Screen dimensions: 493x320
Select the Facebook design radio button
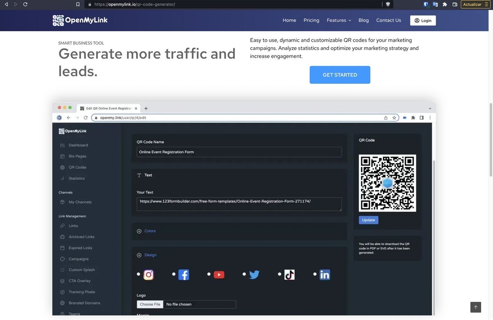[x=174, y=274]
